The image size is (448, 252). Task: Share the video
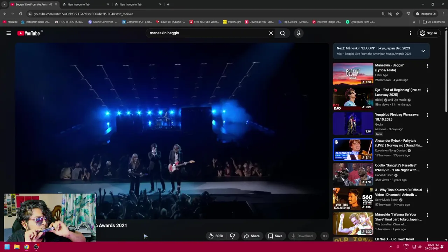pos(252,236)
